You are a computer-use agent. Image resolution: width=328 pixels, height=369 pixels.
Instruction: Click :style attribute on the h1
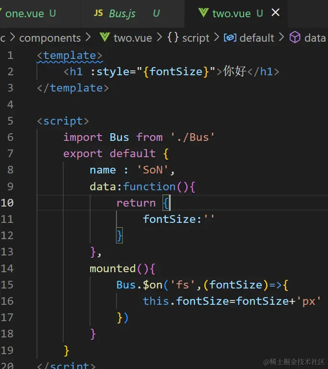[110, 72]
